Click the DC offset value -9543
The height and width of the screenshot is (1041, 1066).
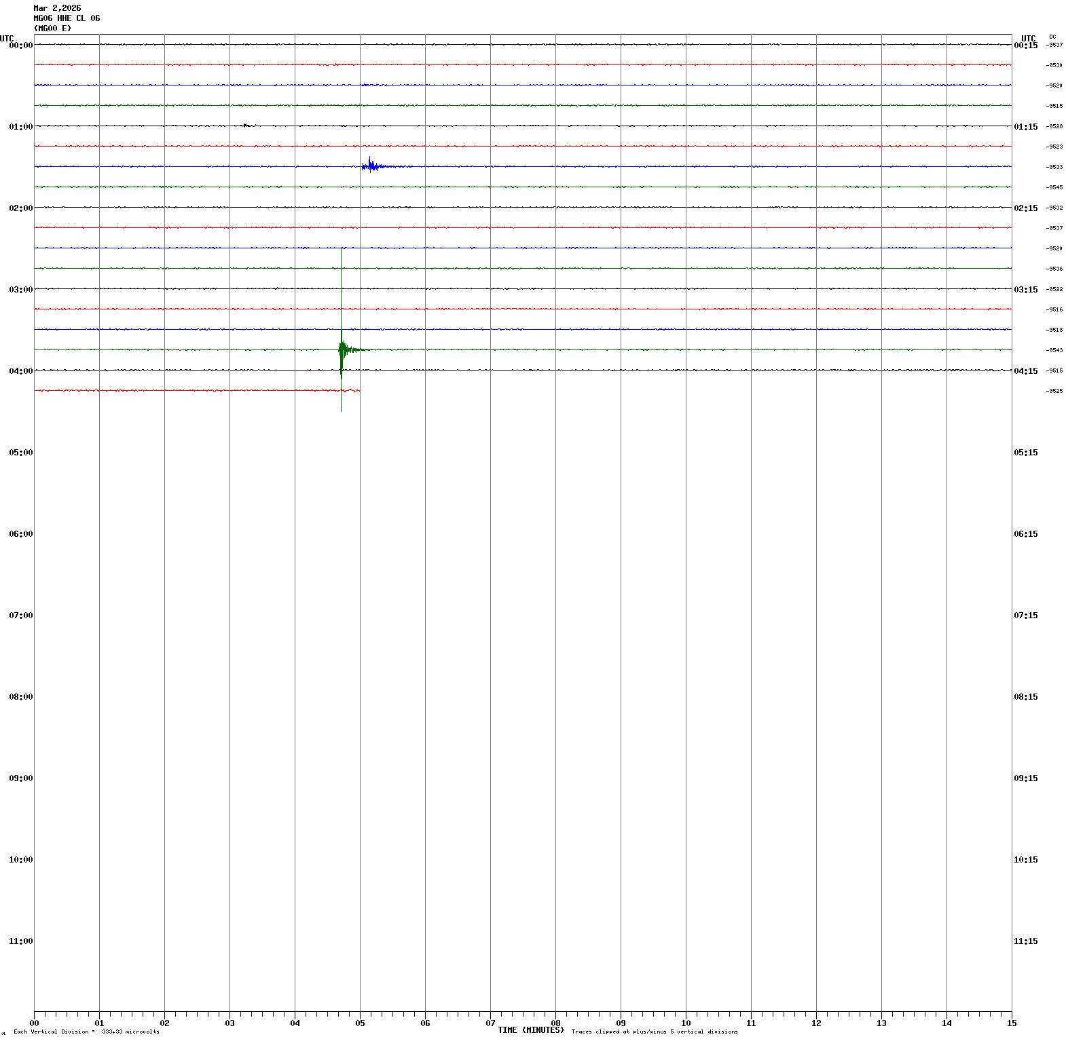[1054, 350]
